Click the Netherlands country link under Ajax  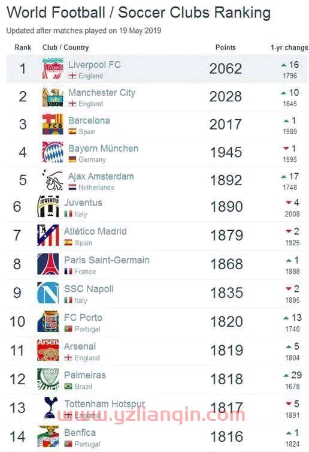click(x=96, y=188)
